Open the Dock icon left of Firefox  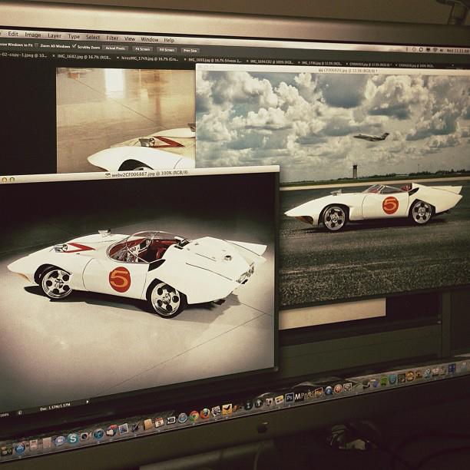(194, 415)
